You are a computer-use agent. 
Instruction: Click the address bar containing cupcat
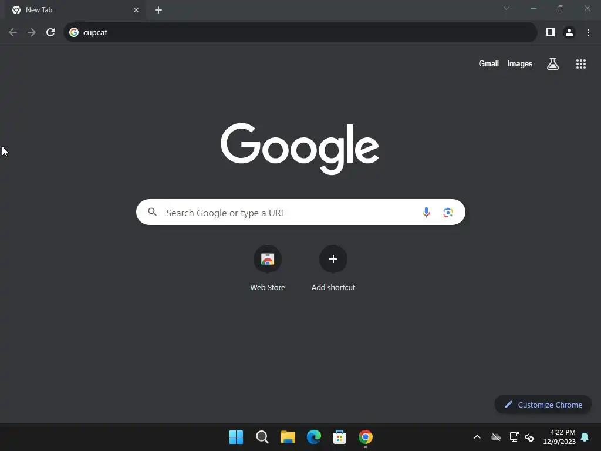pos(300,33)
